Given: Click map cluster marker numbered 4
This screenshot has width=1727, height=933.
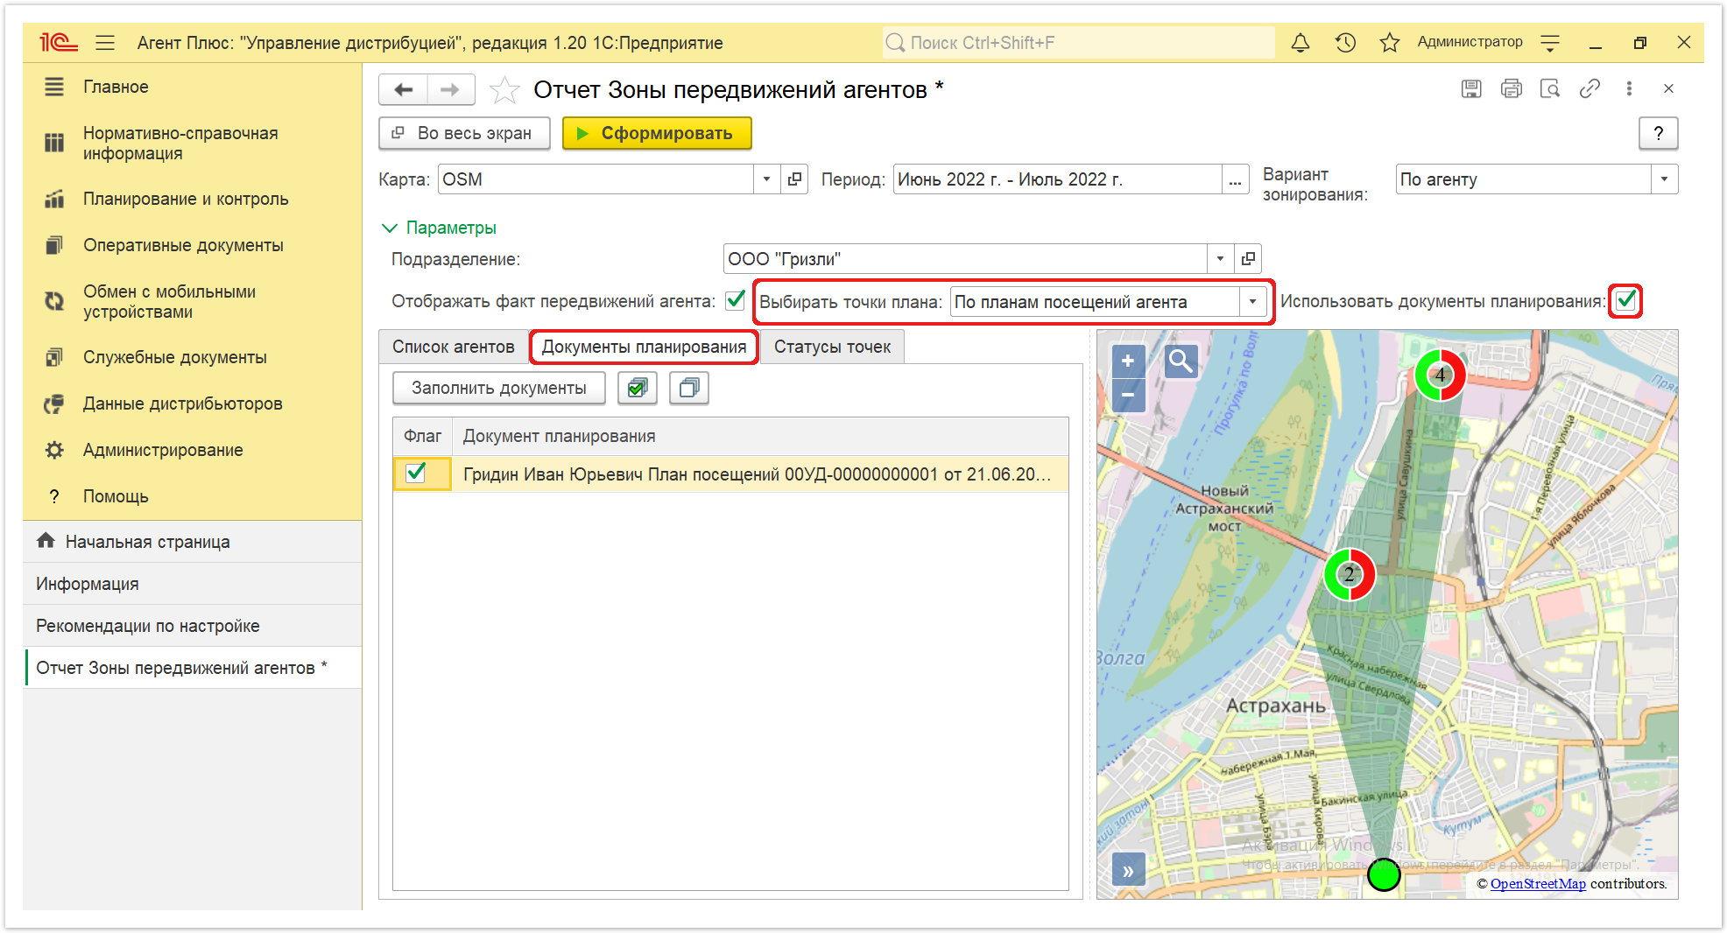Looking at the screenshot, I should coord(1441,375).
